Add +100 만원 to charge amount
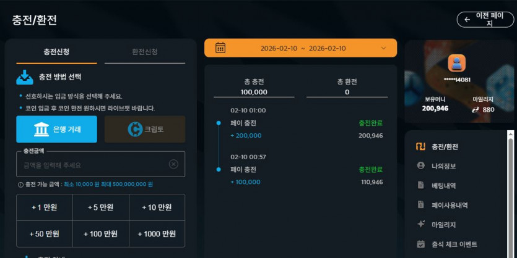The width and height of the screenshot is (517, 258). pyautogui.click(x=100, y=234)
